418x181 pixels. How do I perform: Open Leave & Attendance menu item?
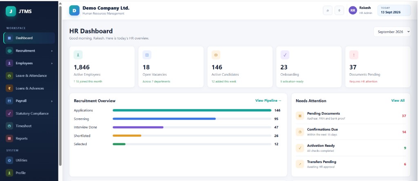click(x=29, y=76)
